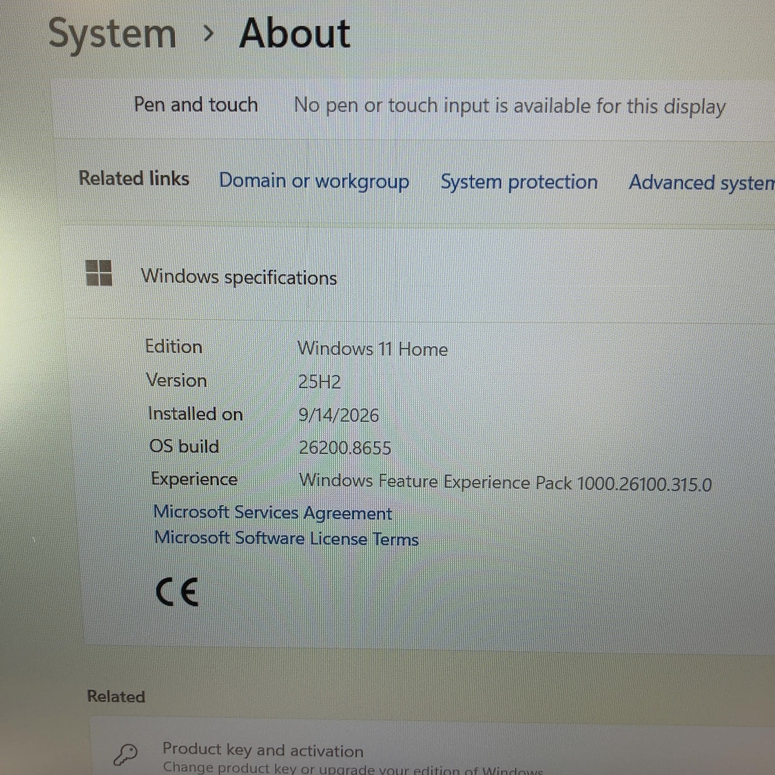The width and height of the screenshot is (775, 775).
Task: Open the Domain or workgroup link
Action: click(x=314, y=181)
